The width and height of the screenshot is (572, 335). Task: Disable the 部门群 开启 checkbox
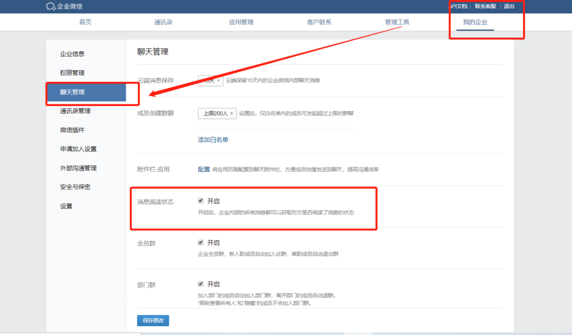point(201,284)
